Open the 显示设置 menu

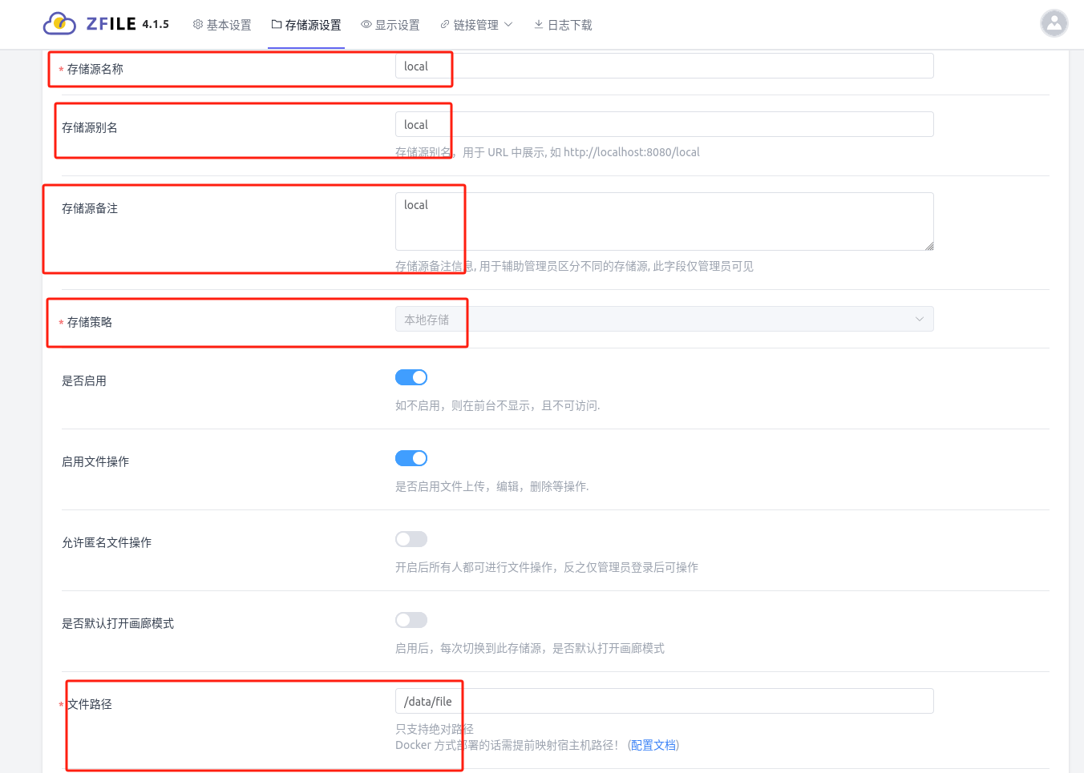390,25
